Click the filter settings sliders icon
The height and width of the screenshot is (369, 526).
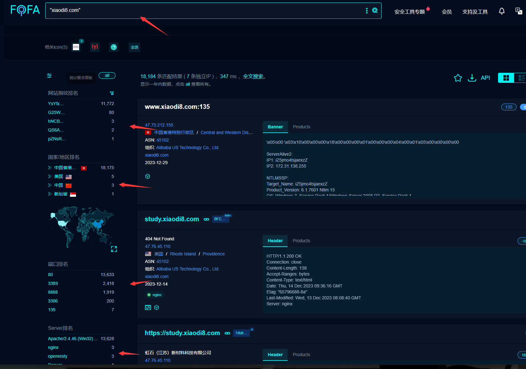click(x=49, y=76)
